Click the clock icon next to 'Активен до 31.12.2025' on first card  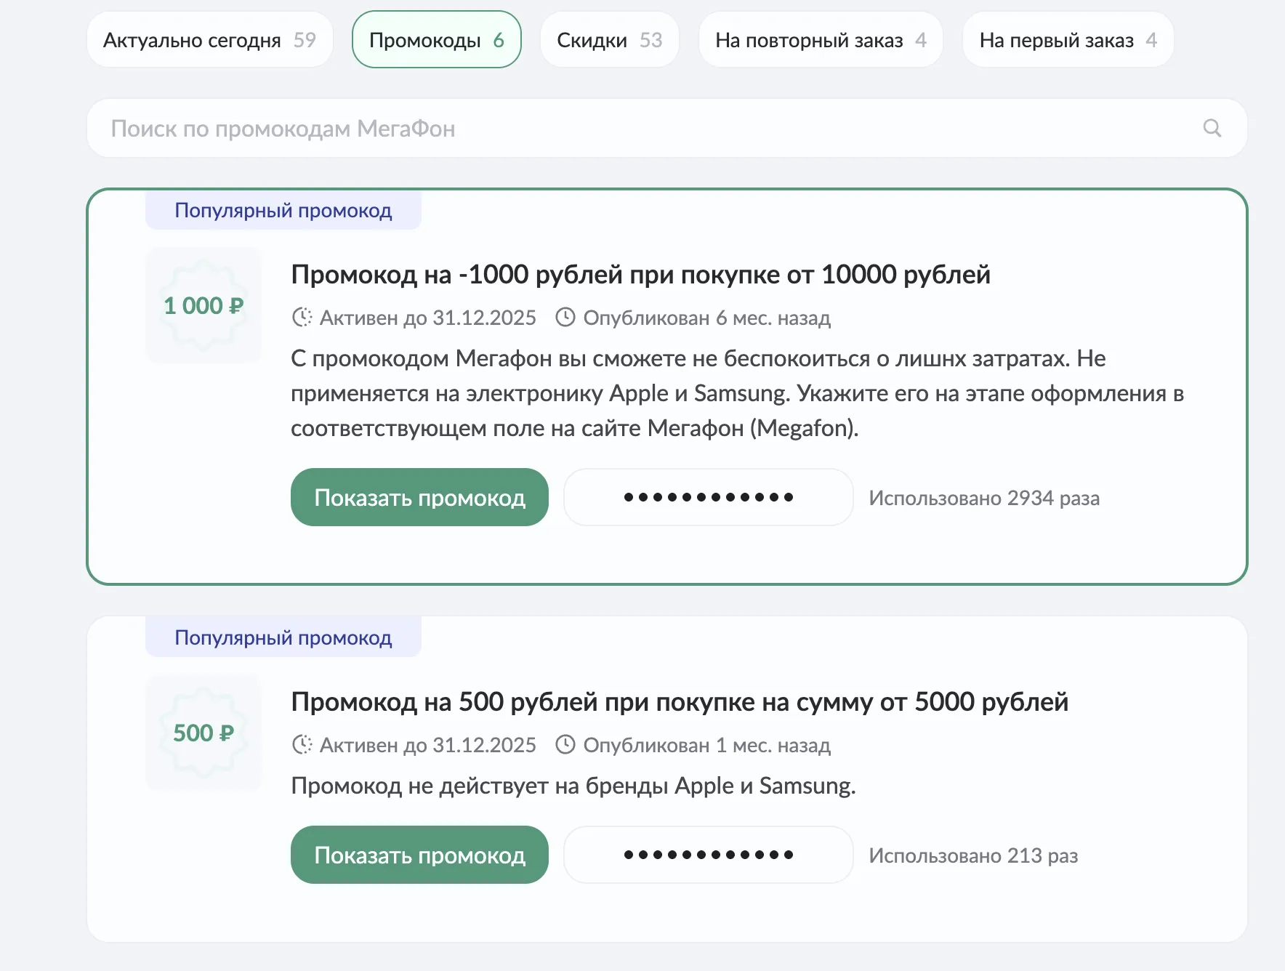point(300,317)
